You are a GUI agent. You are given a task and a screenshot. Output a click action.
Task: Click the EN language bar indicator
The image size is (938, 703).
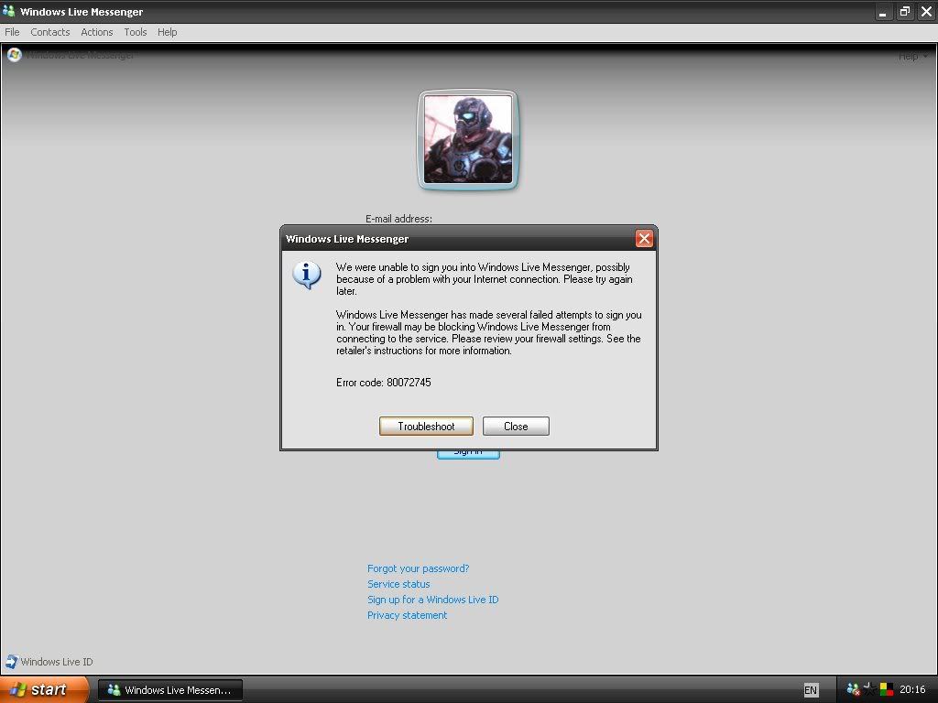811,690
